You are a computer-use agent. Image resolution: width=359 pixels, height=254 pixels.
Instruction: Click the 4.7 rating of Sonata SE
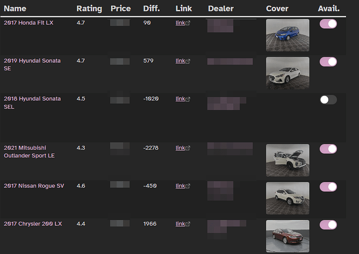[x=81, y=61]
